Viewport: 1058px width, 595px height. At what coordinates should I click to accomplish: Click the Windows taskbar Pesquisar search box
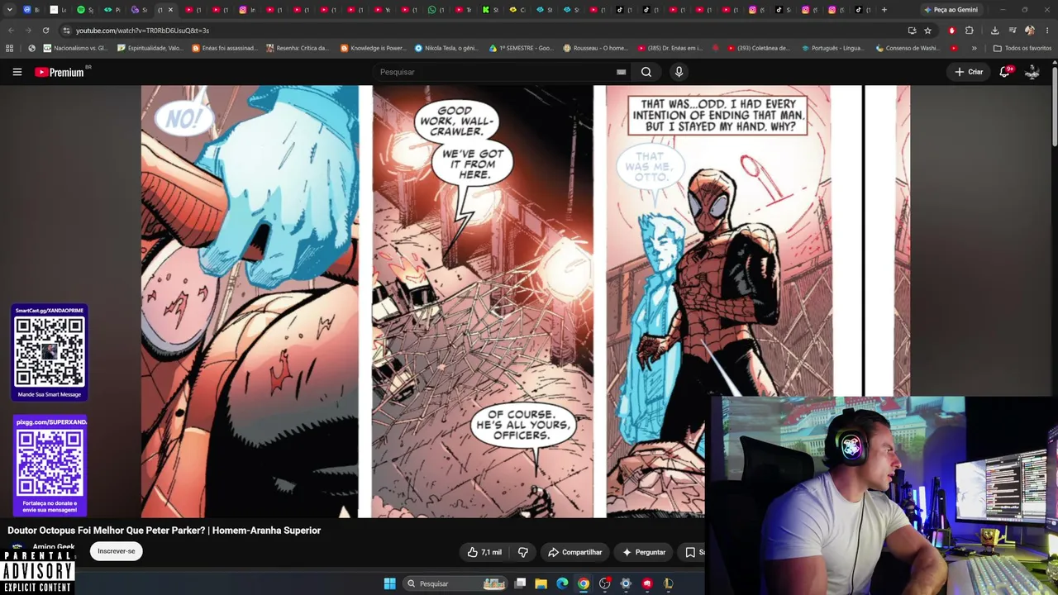(455, 583)
